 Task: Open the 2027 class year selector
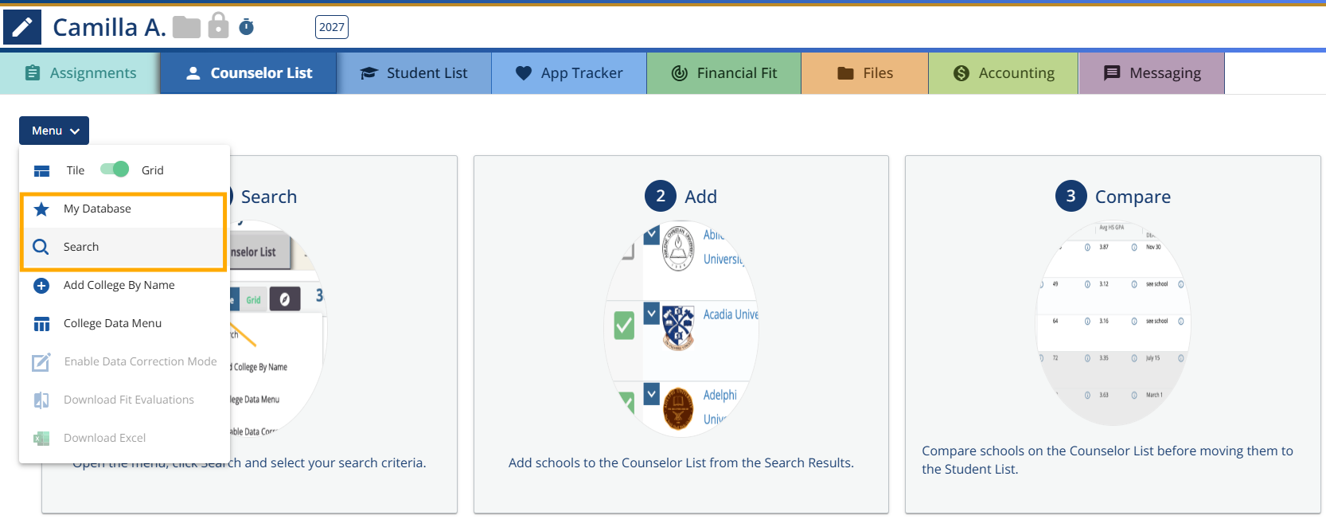[x=331, y=27]
